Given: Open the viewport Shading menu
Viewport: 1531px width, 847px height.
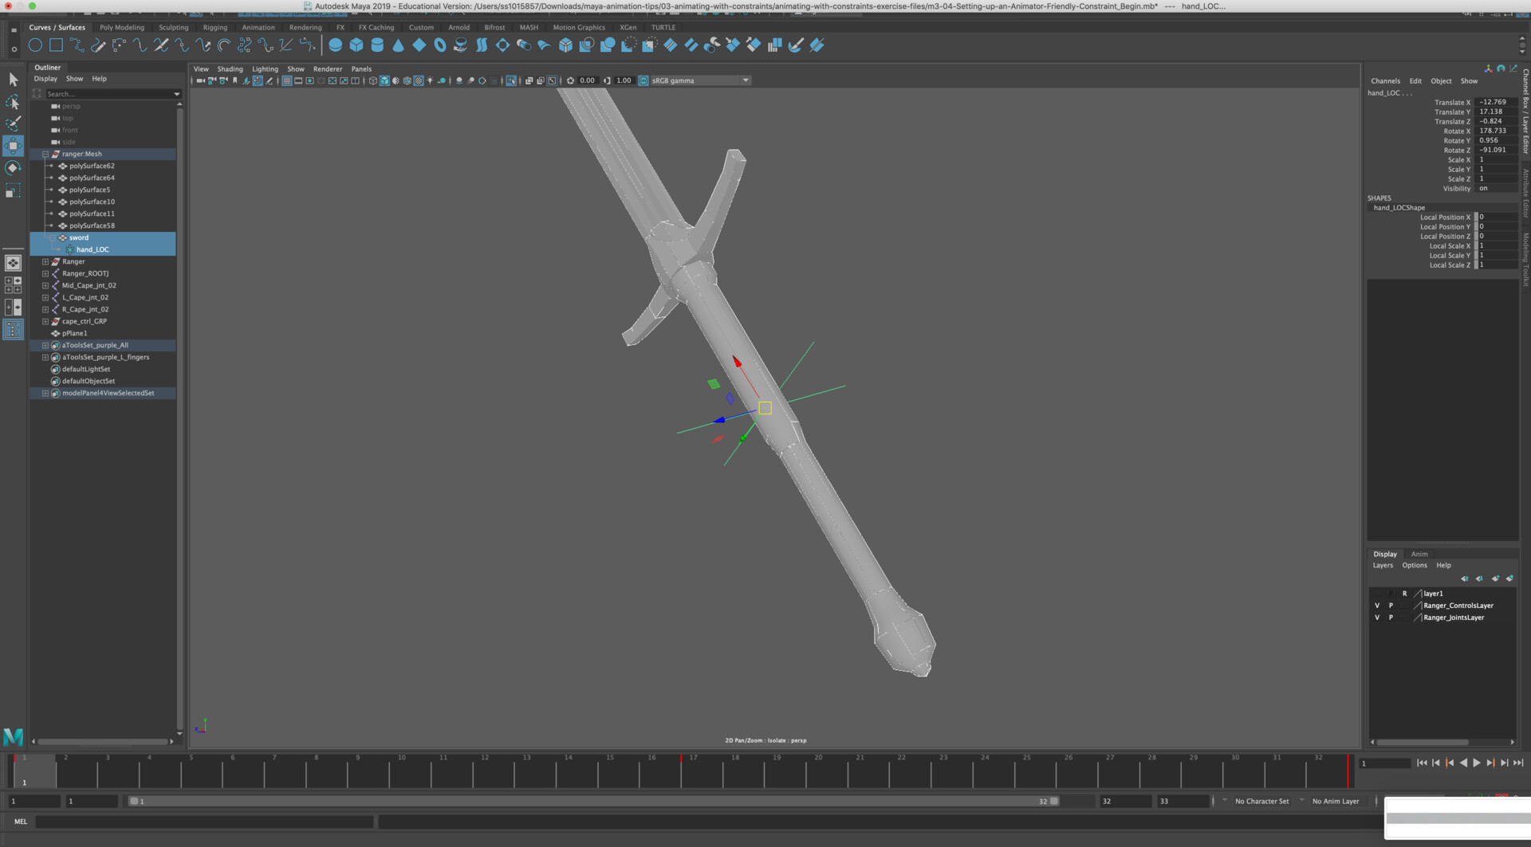Looking at the screenshot, I should click(230, 69).
